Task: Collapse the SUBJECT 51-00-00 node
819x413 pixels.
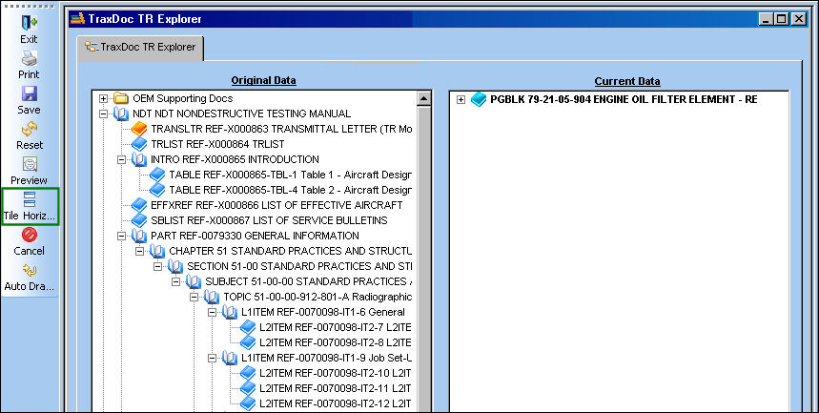Action: [x=176, y=281]
